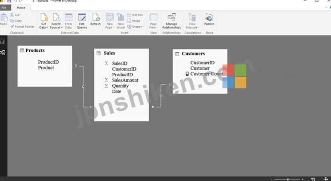Click the calculator icon beside Customer Count

(x=187, y=74)
